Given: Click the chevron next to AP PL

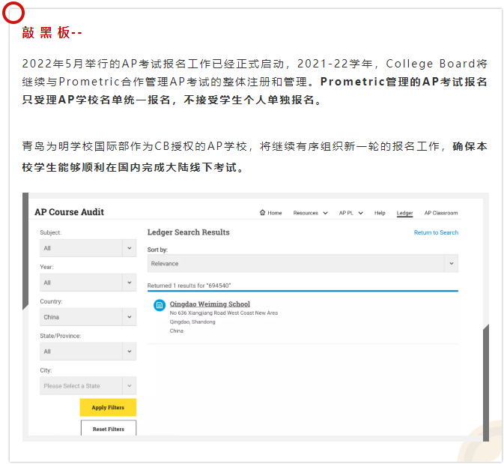Looking at the screenshot, I should click(x=361, y=213).
